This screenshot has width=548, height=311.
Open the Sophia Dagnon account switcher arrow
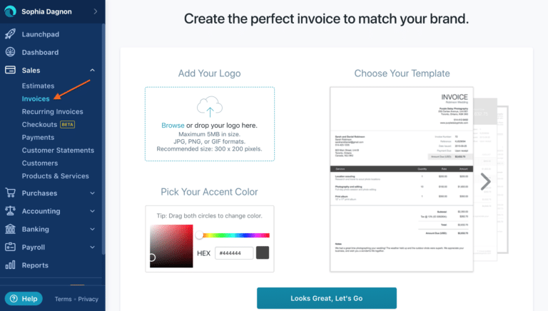[96, 11]
